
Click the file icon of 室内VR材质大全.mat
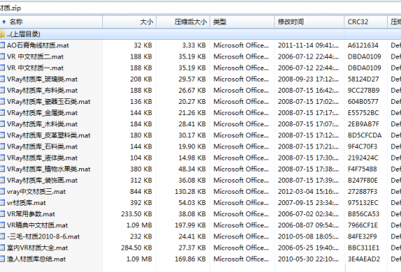2,248
